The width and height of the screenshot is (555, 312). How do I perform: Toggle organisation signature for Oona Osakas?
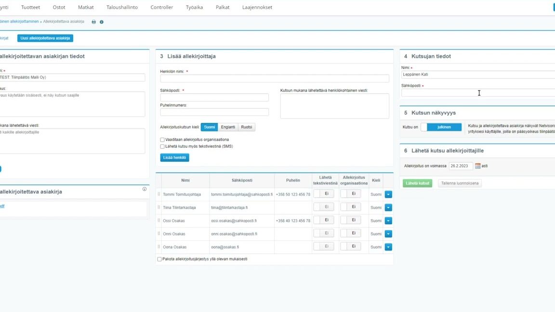pos(350,247)
